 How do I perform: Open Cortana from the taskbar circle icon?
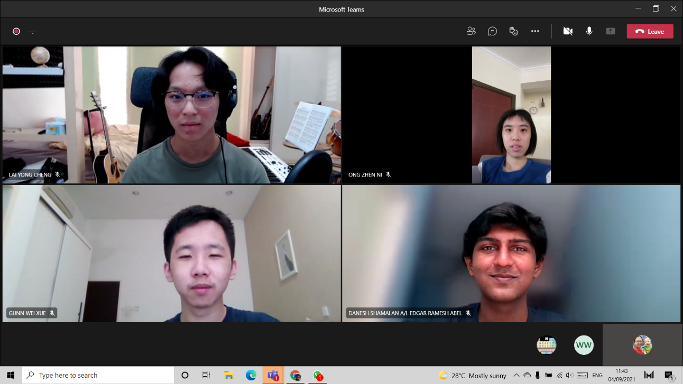click(x=185, y=375)
